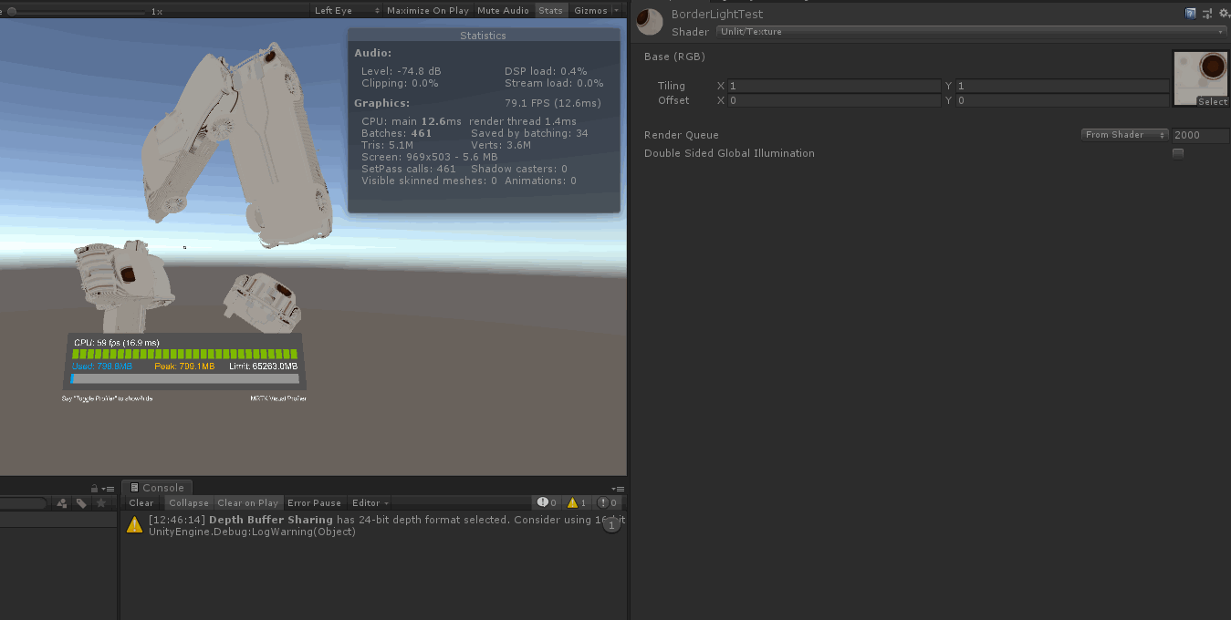Image resolution: width=1231 pixels, height=620 pixels.
Task: Toggle Error Pause in Console
Action: 314,502
